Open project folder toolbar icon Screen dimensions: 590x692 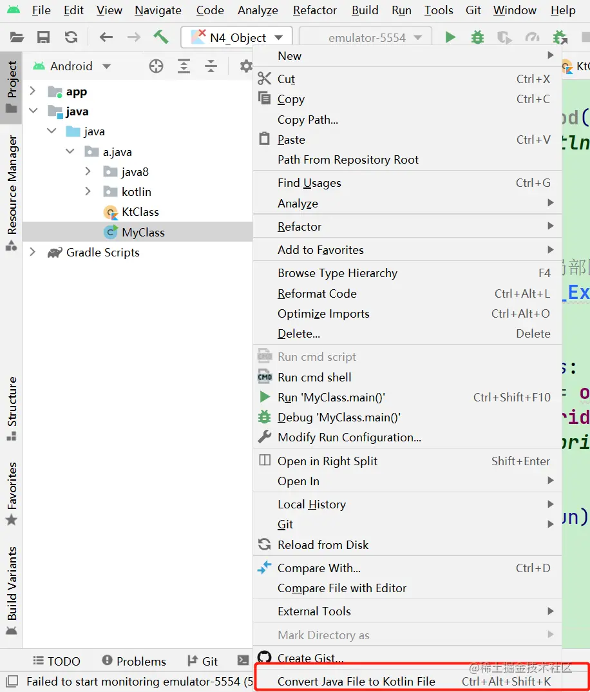pos(17,37)
